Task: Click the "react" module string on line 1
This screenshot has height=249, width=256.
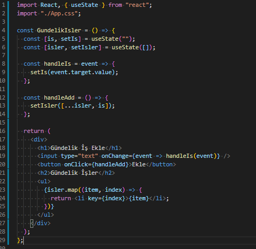Action: coord(137,5)
